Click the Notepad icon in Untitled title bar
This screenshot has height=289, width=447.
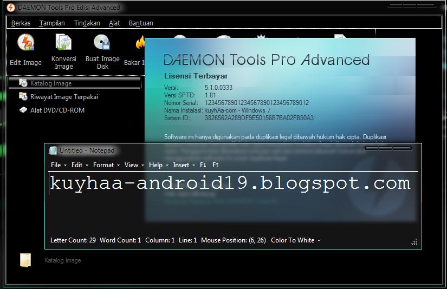click(53, 150)
